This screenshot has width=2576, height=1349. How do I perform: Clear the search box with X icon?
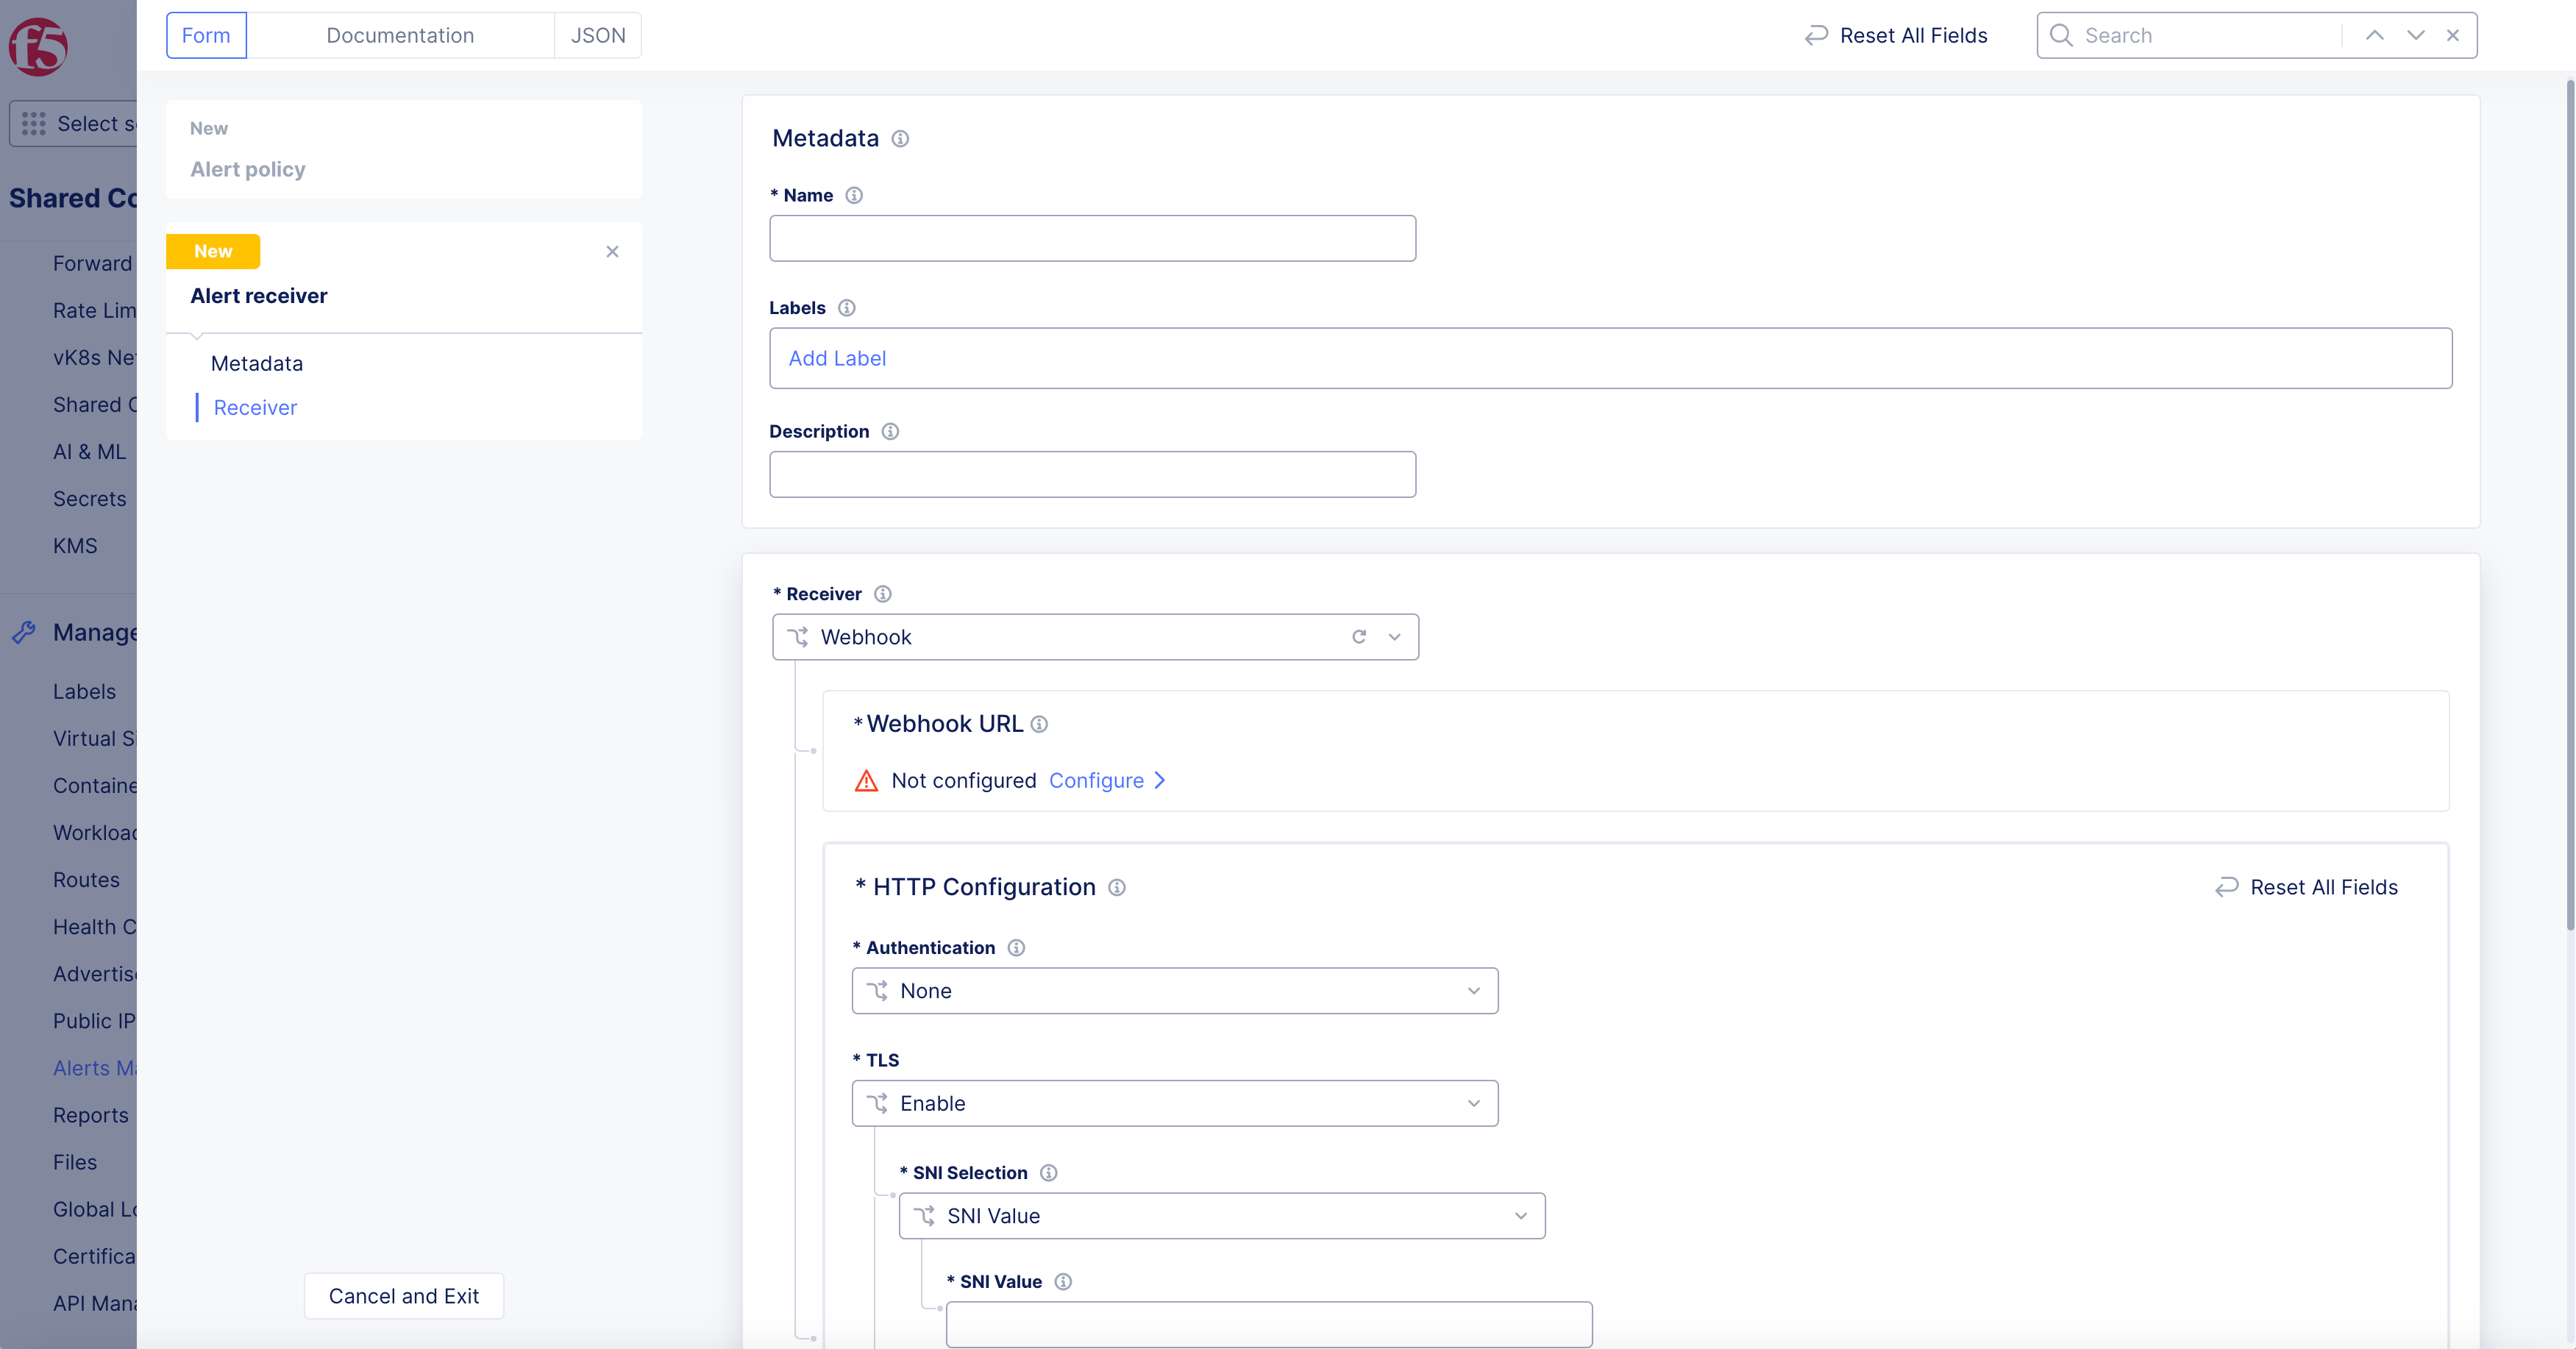click(2453, 36)
